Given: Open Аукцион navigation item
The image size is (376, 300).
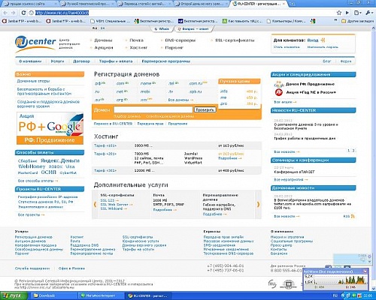Looking at the screenshot, I should coord(104,47).
